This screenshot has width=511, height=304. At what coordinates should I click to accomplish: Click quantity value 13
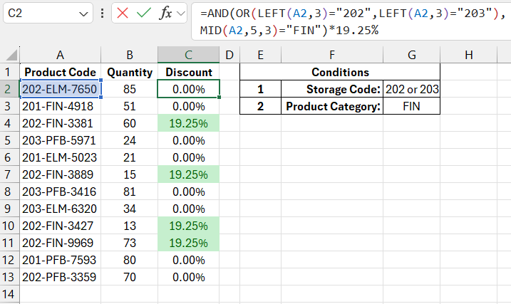130,226
